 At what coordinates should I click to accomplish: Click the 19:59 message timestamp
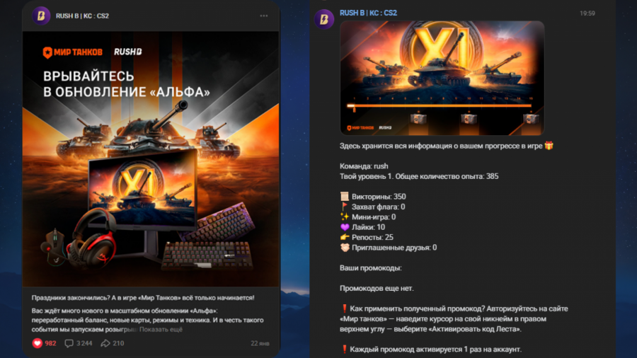coord(587,13)
